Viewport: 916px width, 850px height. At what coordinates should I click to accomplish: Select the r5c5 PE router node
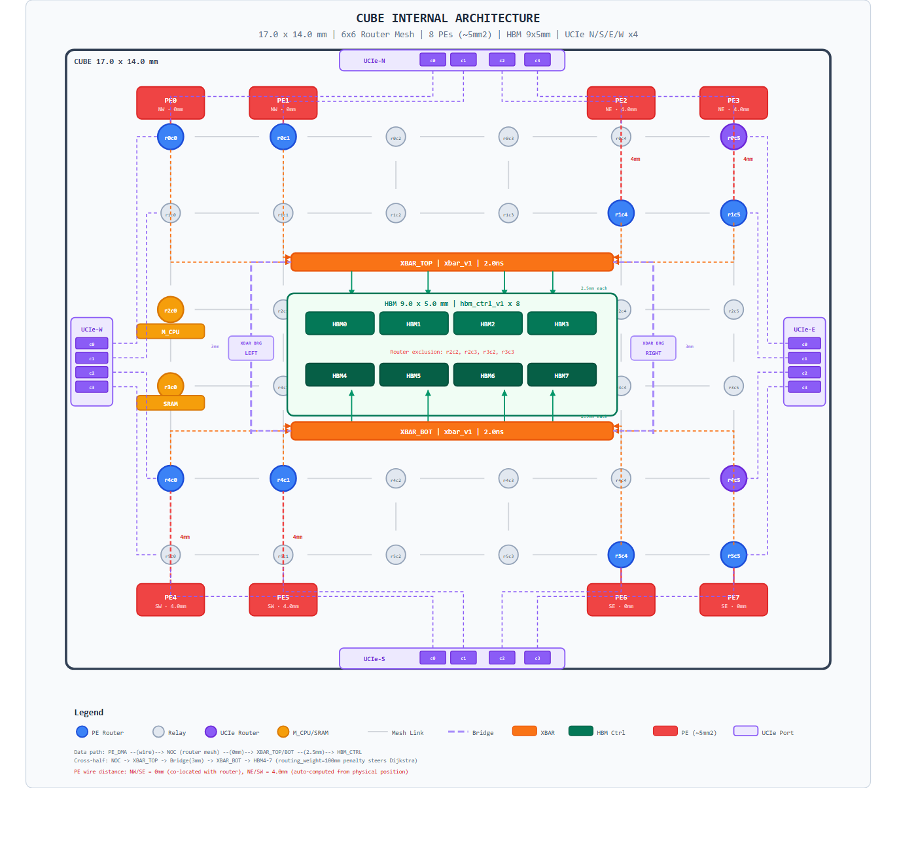pos(733,555)
